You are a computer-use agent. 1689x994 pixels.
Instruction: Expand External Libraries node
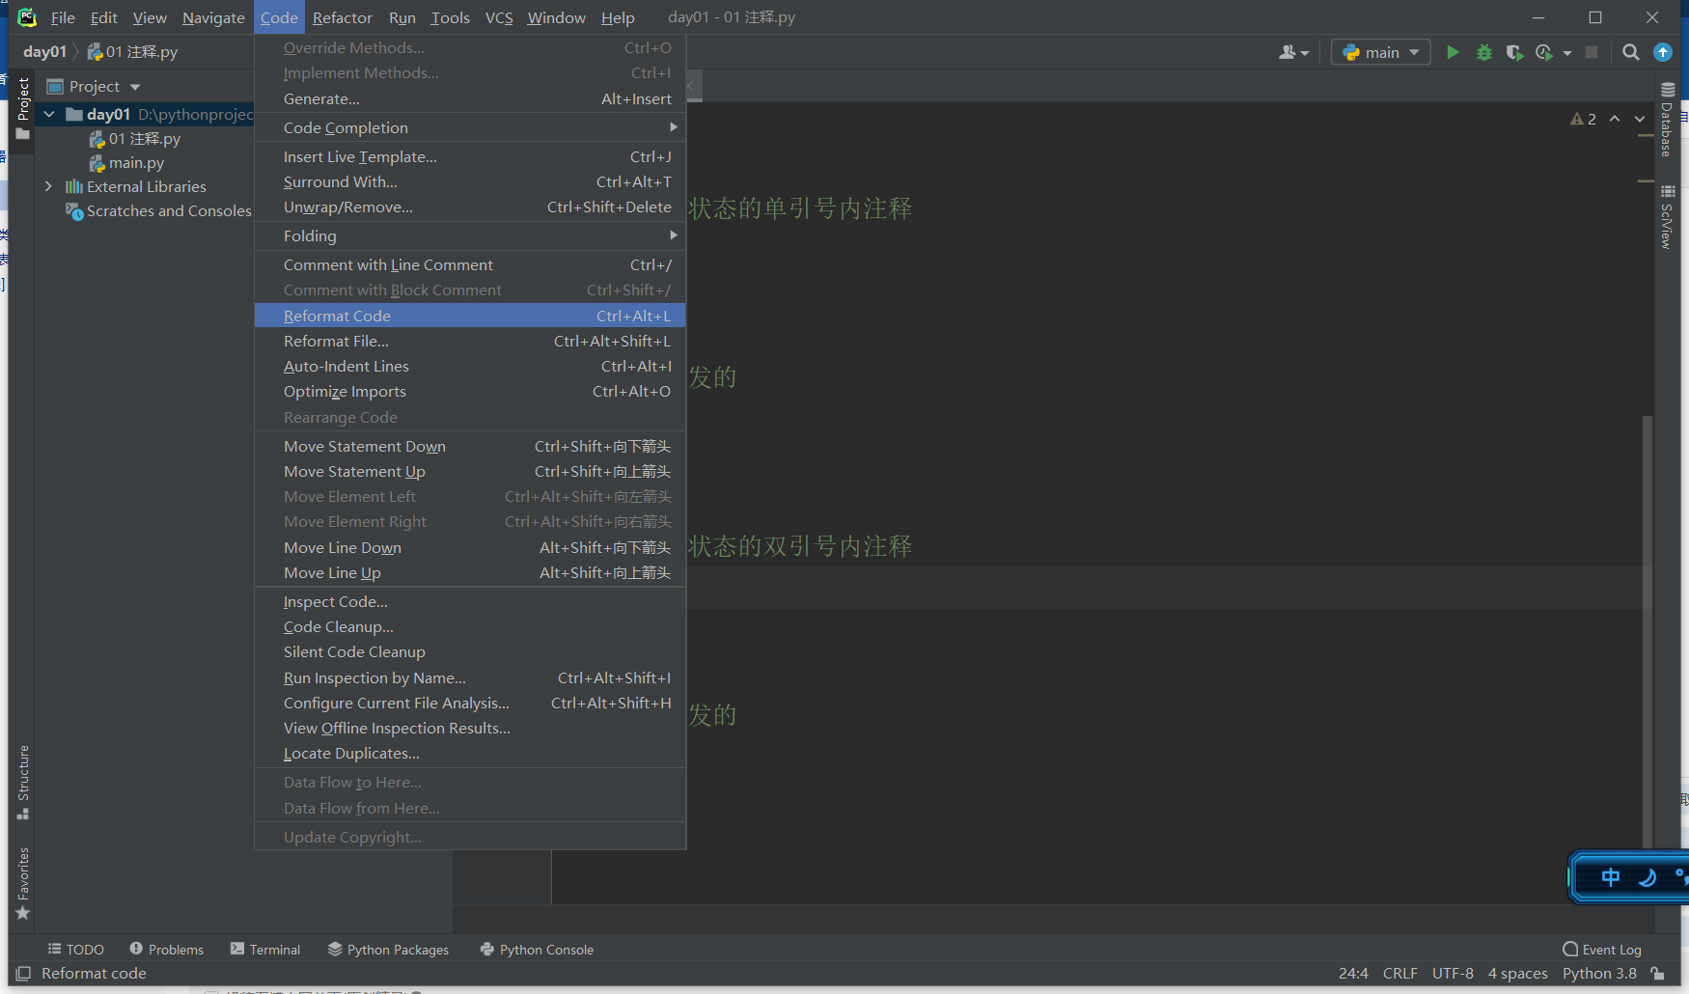(48, 186)
